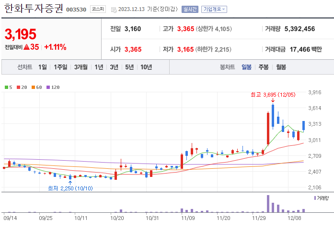The height and width of the screenshot is (230, 334).
Task: Click the 실시간 button
Action: [190, 10]
